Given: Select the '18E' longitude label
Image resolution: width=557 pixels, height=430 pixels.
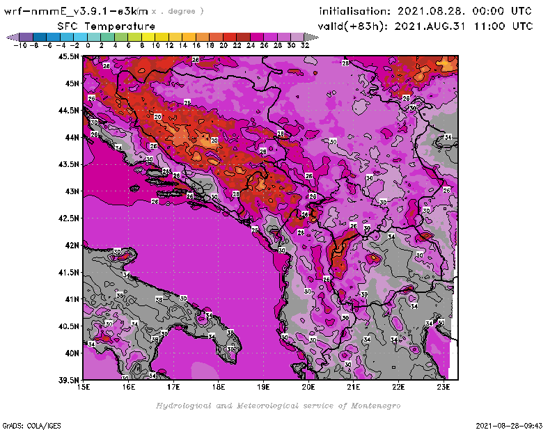Looking at the screenshot, I should 219,387.
